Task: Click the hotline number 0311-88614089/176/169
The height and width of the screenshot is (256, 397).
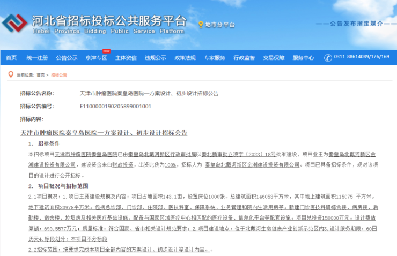Action: click(x=362, y=57)
